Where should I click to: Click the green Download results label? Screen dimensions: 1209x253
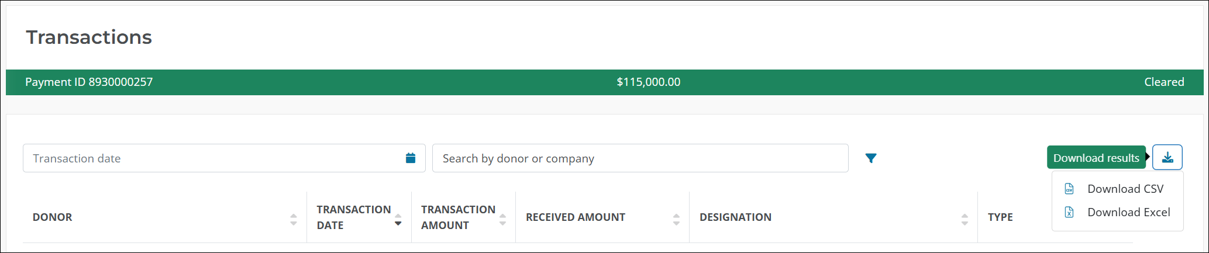click(1096, 158)
